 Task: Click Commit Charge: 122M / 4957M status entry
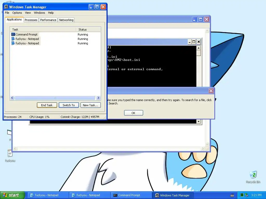click(x=80, y=117)
